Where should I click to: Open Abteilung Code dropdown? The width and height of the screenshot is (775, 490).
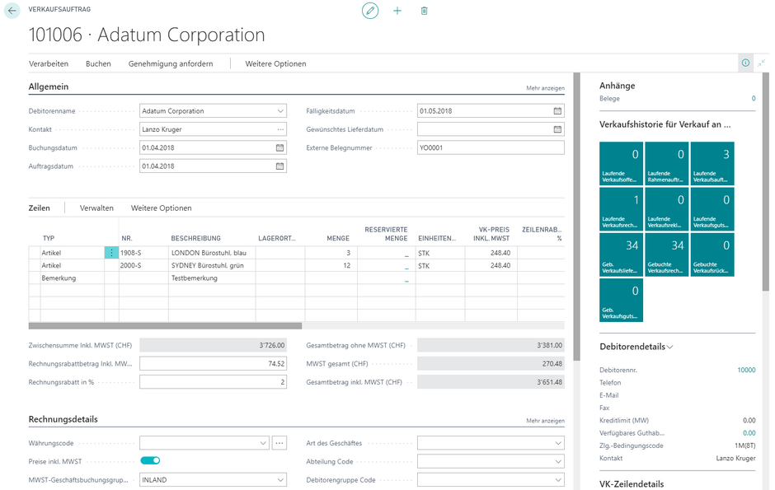click(558, 461)
